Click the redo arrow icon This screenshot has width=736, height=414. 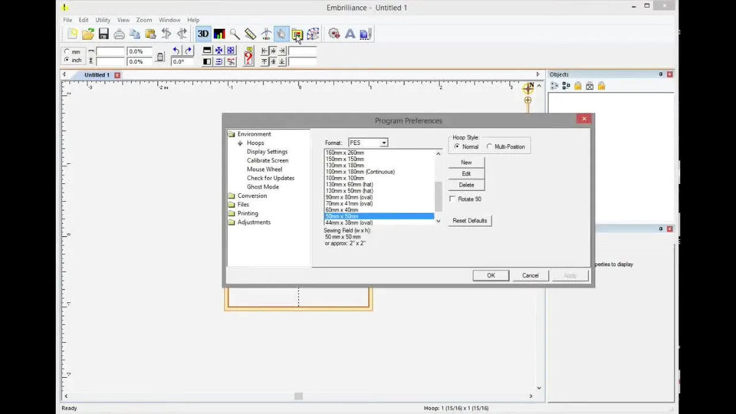[188, 51]
